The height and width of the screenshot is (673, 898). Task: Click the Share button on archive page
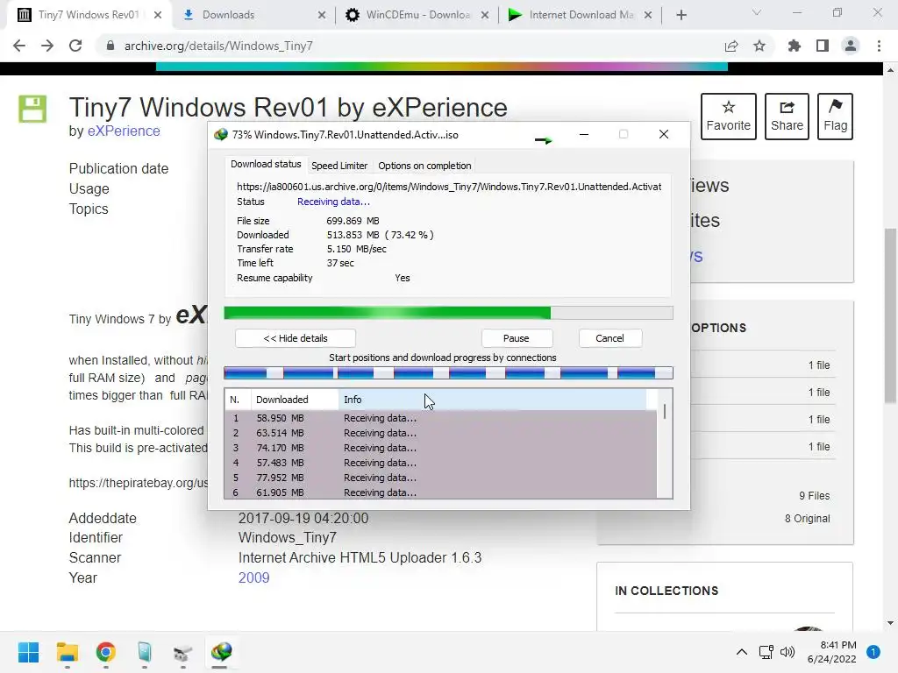[x=787, y=117]
